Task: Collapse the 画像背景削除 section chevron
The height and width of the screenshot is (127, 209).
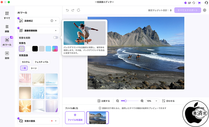Action: click(56, 30)
